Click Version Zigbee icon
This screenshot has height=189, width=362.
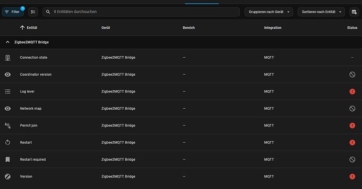8,176
